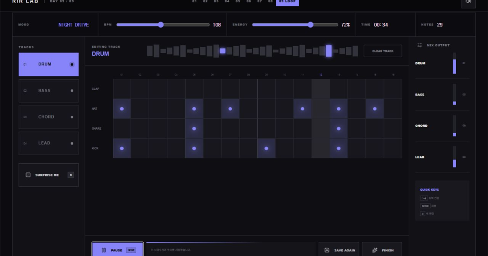The height and width of the screenshot is (256, 488).
Task: Enable a KICK note at step 03
Action: [x=158, y=148]
